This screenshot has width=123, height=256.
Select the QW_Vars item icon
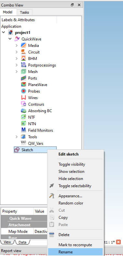(x=24, y=143)
